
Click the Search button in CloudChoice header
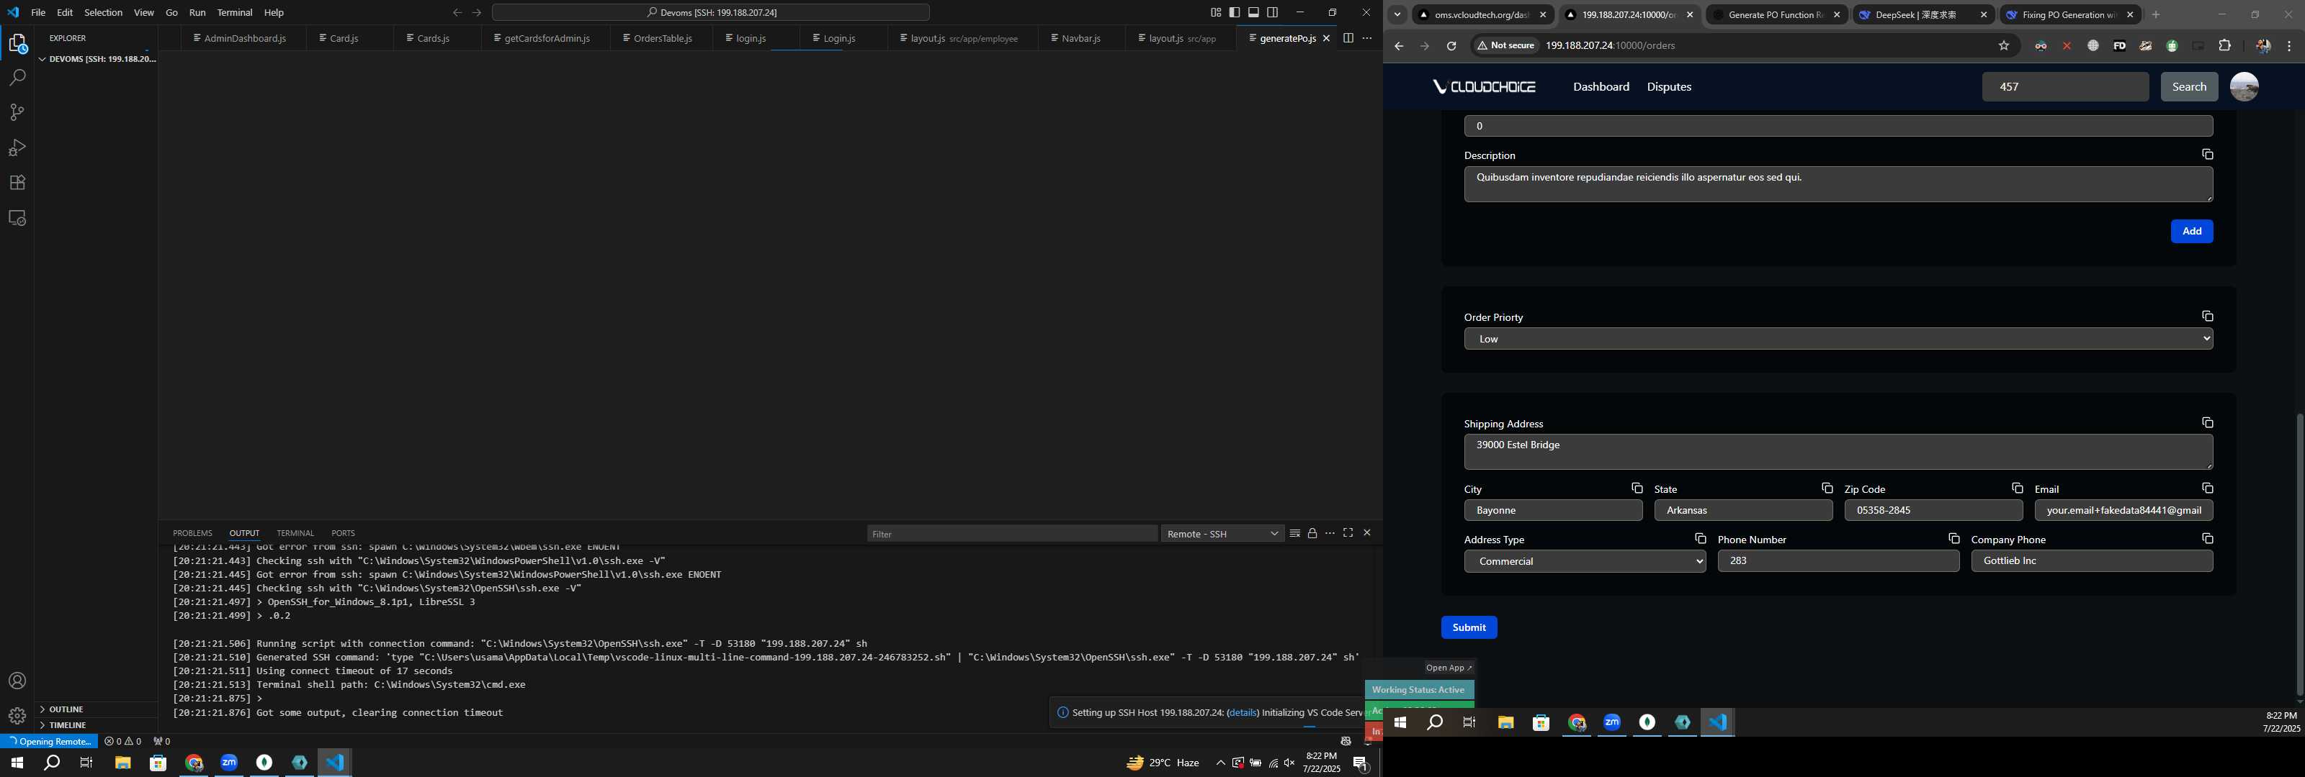coord(2189,87)
